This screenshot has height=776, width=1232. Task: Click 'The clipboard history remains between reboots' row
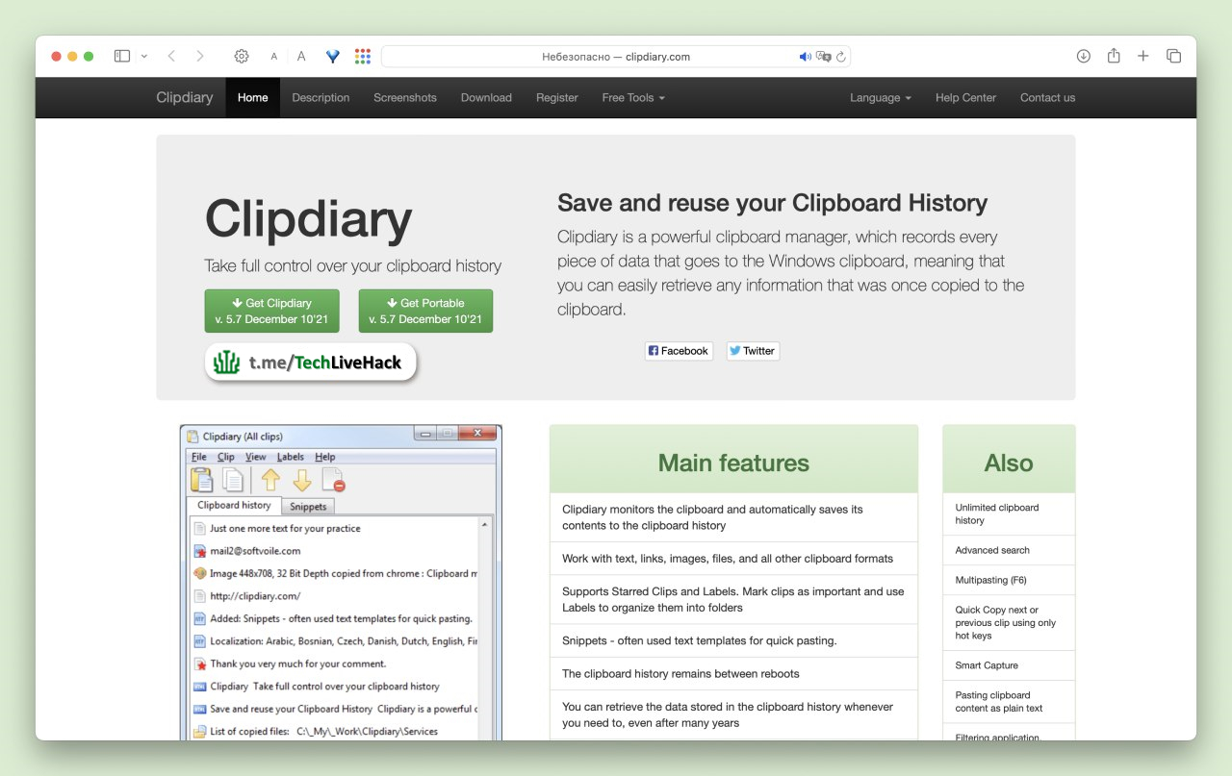point(733,674)
